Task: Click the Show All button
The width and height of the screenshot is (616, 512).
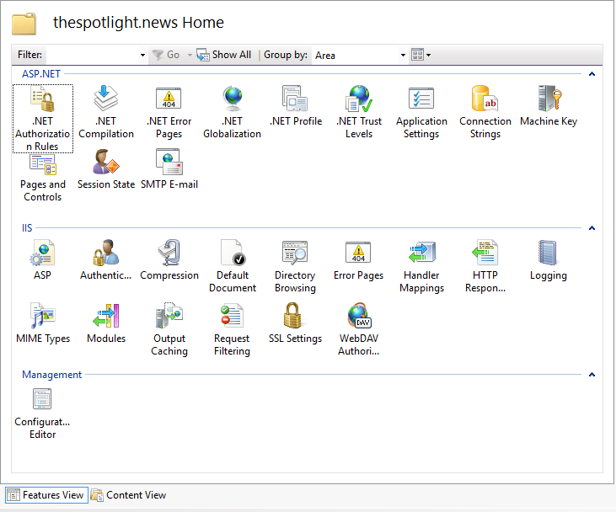Action: pos(223,55)
